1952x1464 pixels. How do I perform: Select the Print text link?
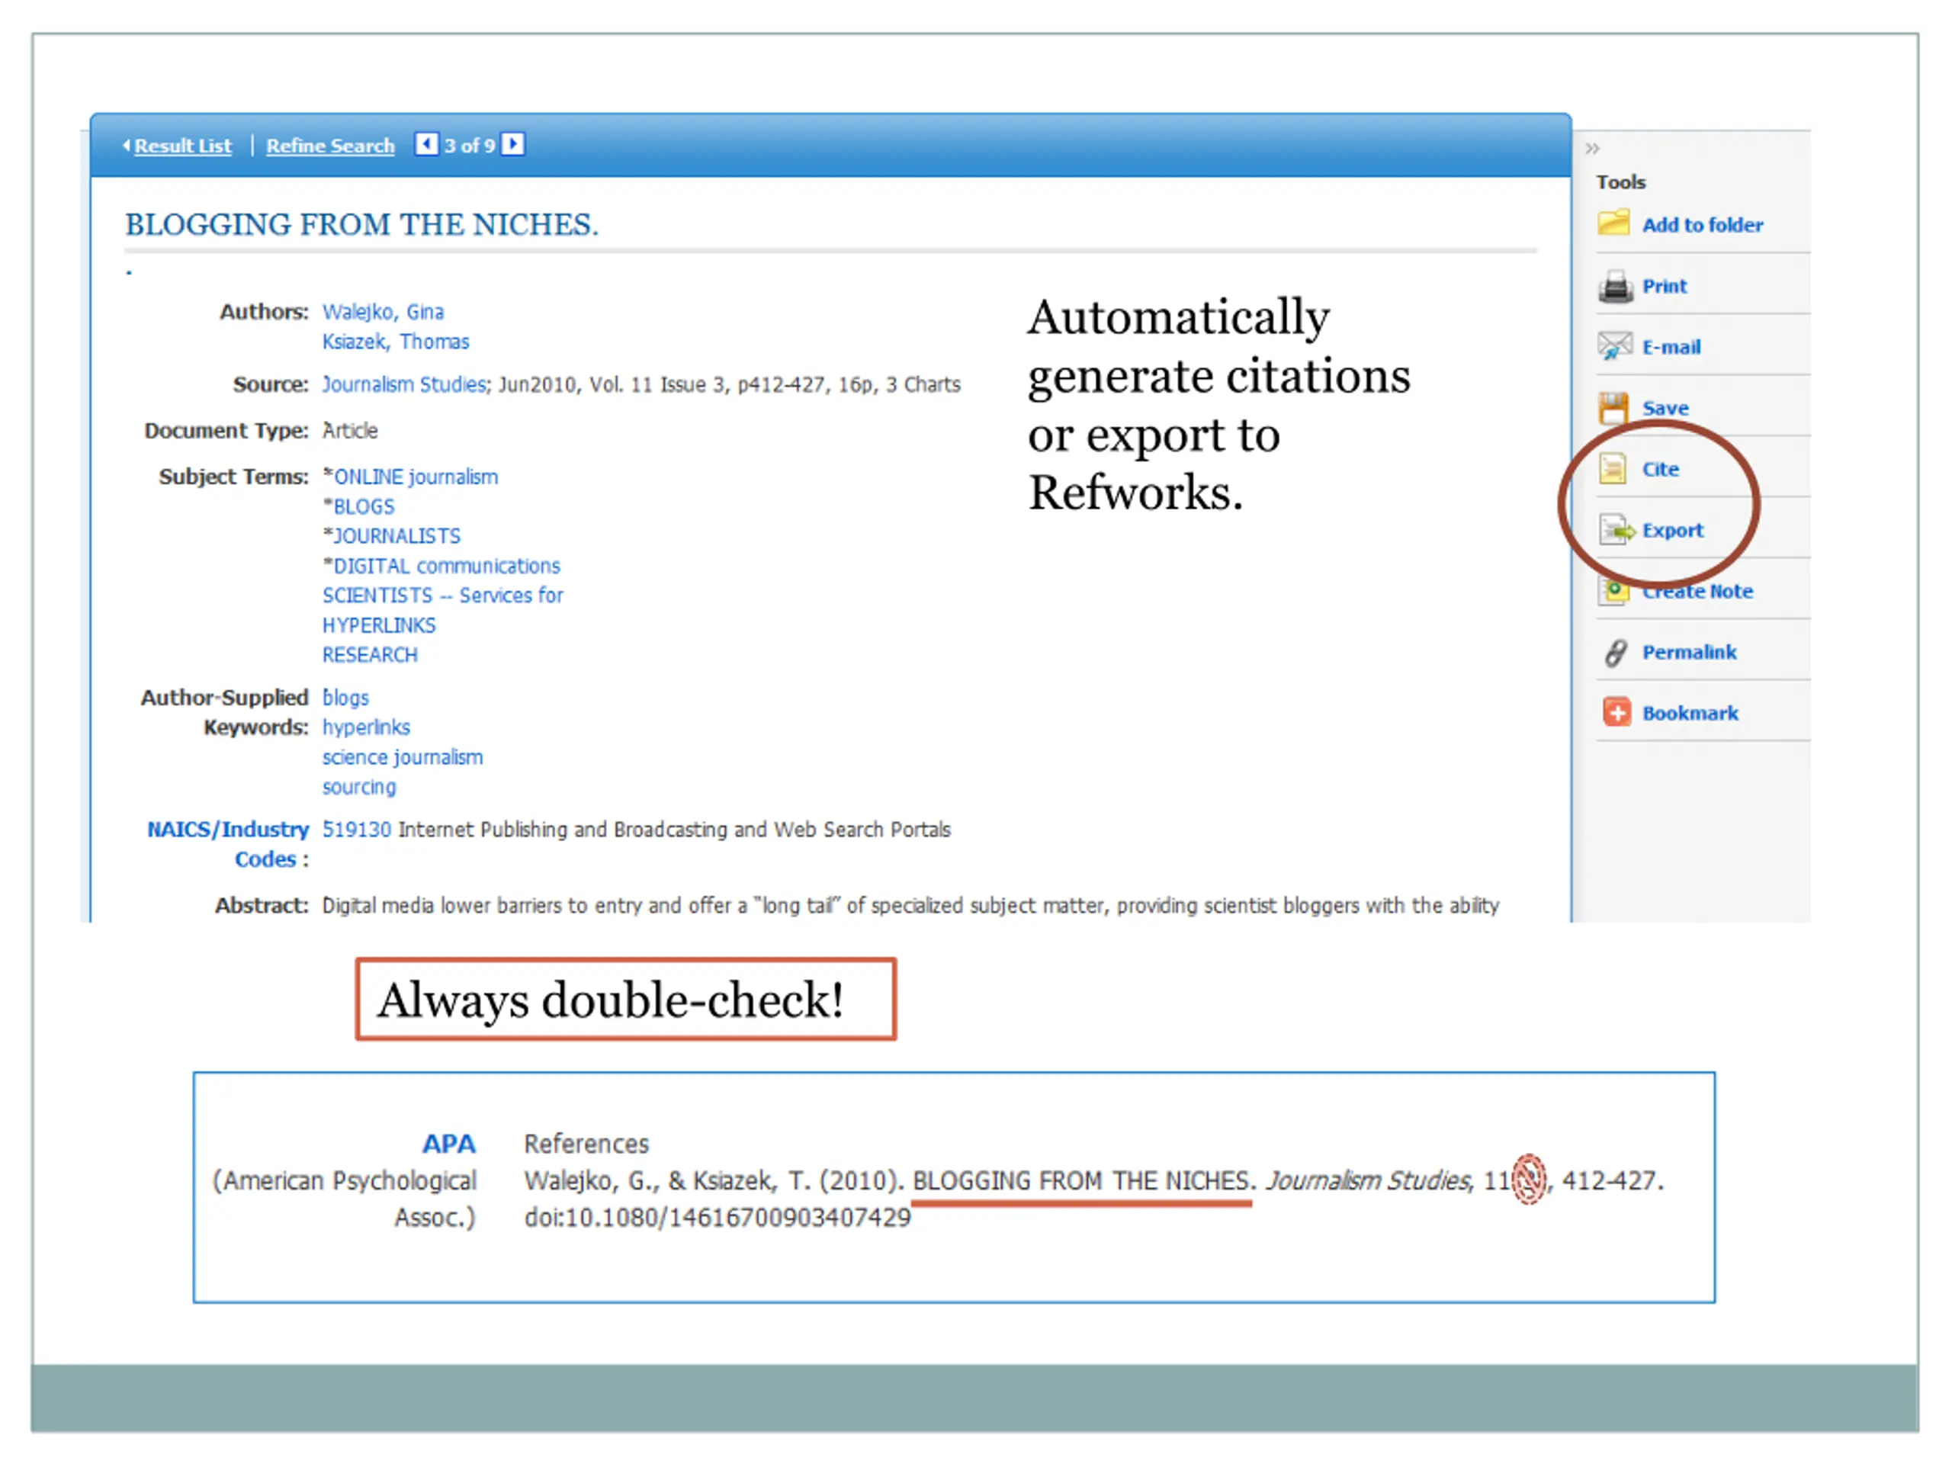1664,286
